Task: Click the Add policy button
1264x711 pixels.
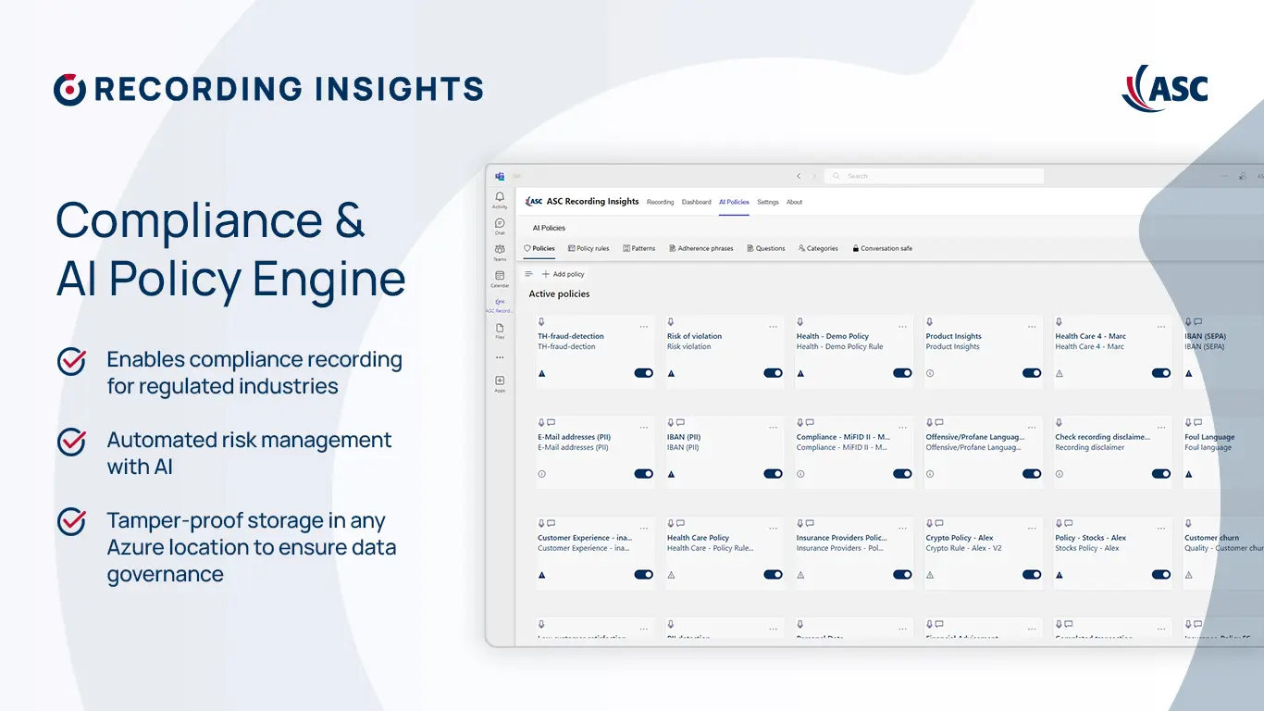Action: tap(564, 274)
